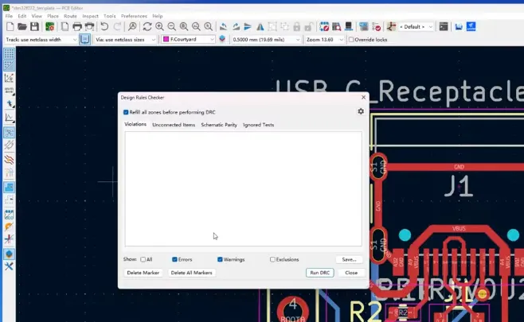Click the Delete All Markers button
Screen dimensions: 524x322
tap(191, 273)
